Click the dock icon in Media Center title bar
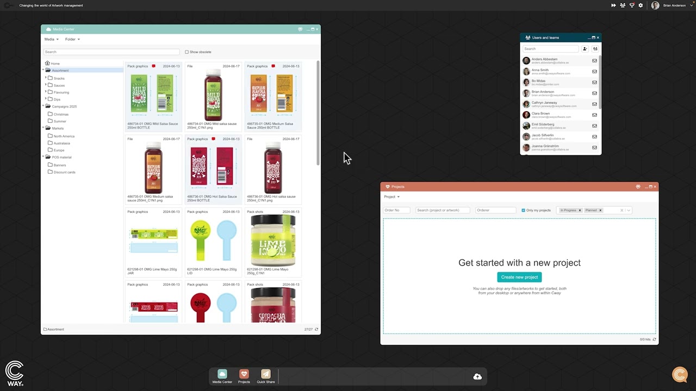696x391 pixels. tap(300, 29)
